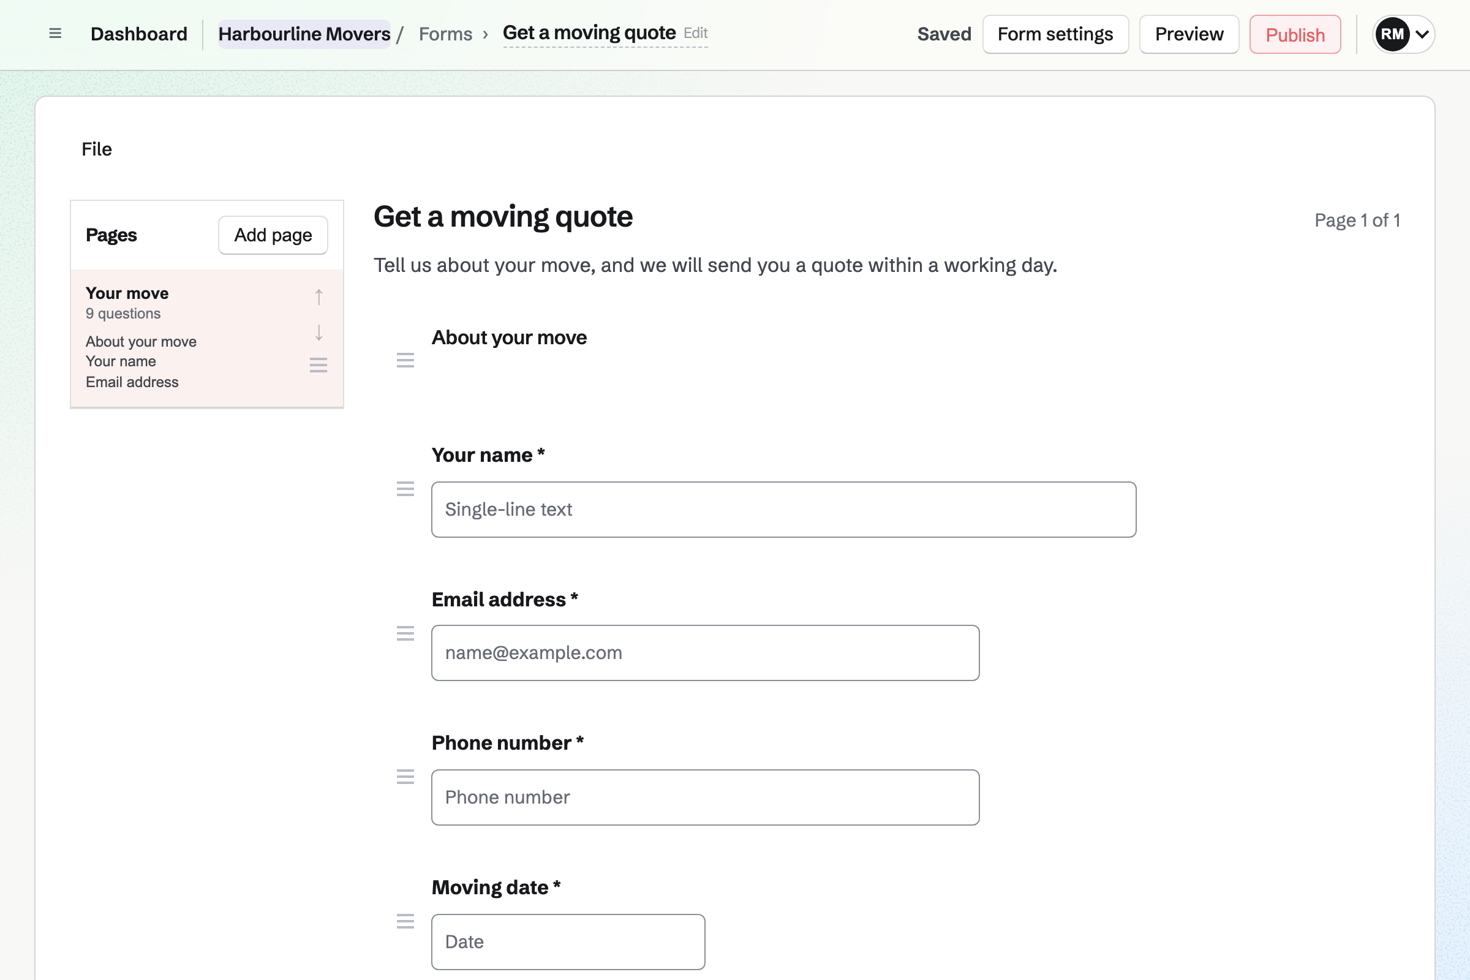Navigate to Forms breadcrumb
The height and width of the screenshot is (980, 1470).
coord(446,34)
